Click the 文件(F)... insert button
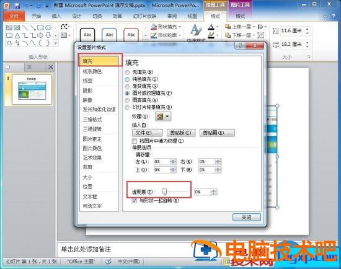This screenshot has width=341, height=269. (x=147, y=133)
